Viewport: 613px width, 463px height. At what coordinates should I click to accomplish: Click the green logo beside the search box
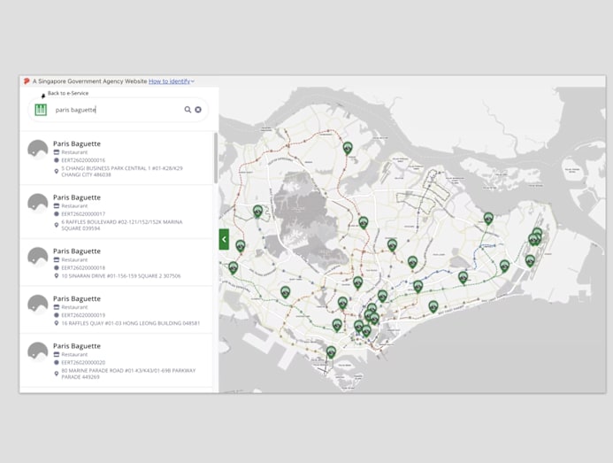click(x=41, y=110)
